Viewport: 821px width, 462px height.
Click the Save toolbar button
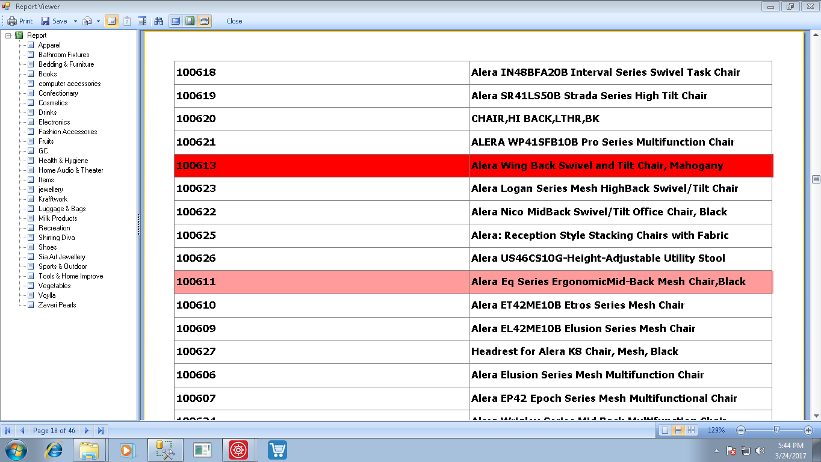(54, 21)
